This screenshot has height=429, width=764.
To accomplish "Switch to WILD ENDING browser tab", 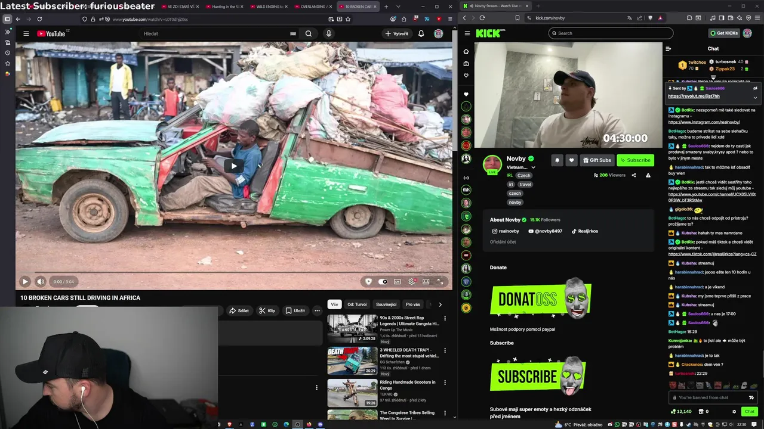I will coord(269,7).
